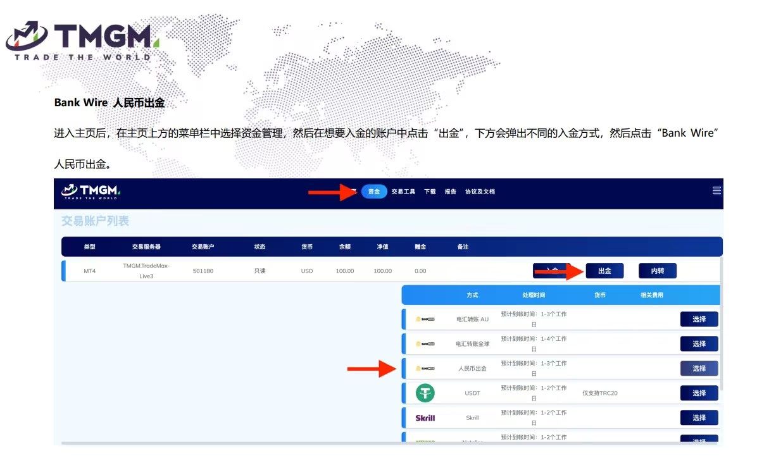Click the Bank Wire icon for 人民币出金
Viewport: 757px width, 470px height.
pos(425,368)
